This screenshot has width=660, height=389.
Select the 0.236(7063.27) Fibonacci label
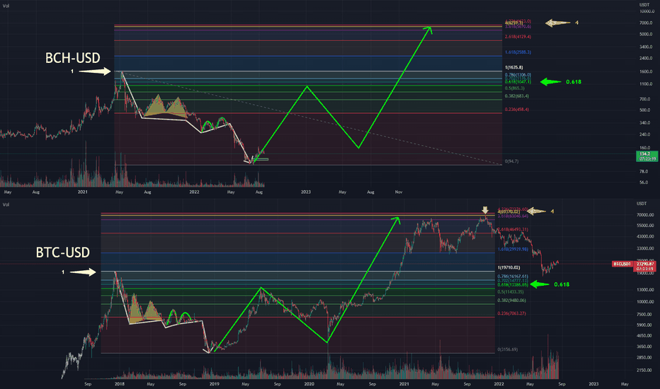tap(512, 314)
